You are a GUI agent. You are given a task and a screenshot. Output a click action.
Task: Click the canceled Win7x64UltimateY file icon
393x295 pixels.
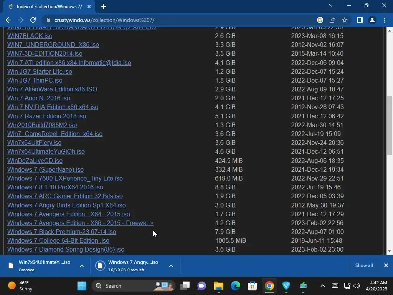[10, 266]
